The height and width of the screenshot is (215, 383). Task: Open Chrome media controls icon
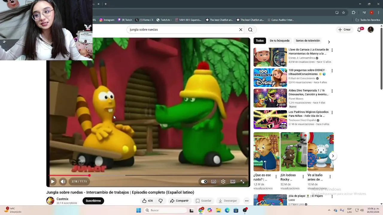364,13
